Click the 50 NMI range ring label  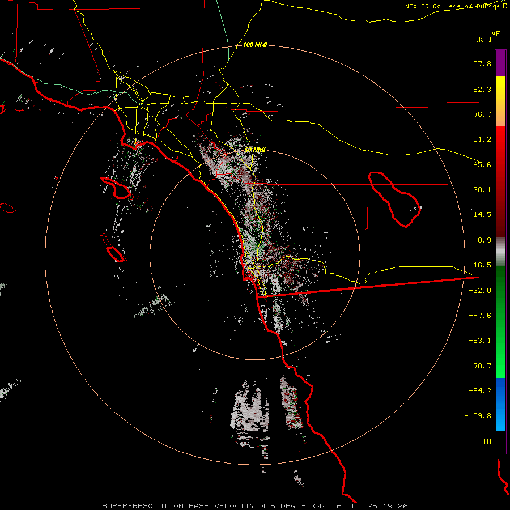tap(255, 150)
